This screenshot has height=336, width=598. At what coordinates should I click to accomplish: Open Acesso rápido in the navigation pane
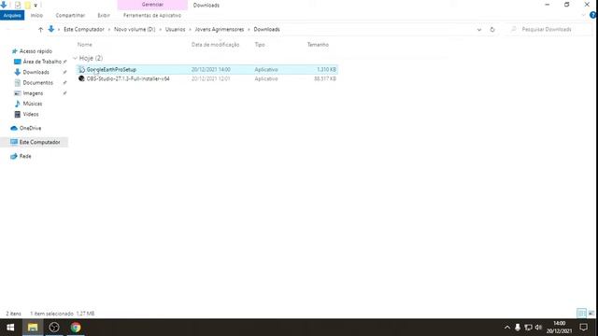[x=36, y=51]
